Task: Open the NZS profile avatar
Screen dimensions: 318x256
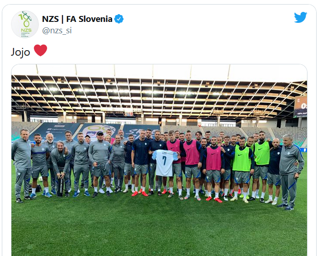Action: coord(25,24)
